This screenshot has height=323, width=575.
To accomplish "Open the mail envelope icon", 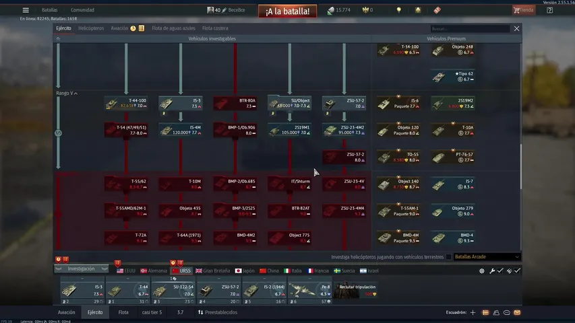I will point(517,313).
